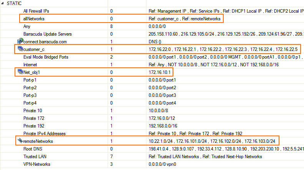304x170 pixels.
Task: Click the 172.16.0.0/12 value of Private 172
Action: coord(162,118)
